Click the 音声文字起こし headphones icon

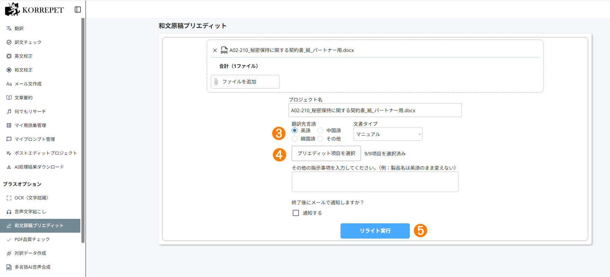click(x=9, y=212)
